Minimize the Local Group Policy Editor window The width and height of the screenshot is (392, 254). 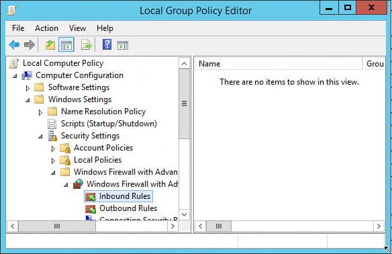tap(329, 8)
